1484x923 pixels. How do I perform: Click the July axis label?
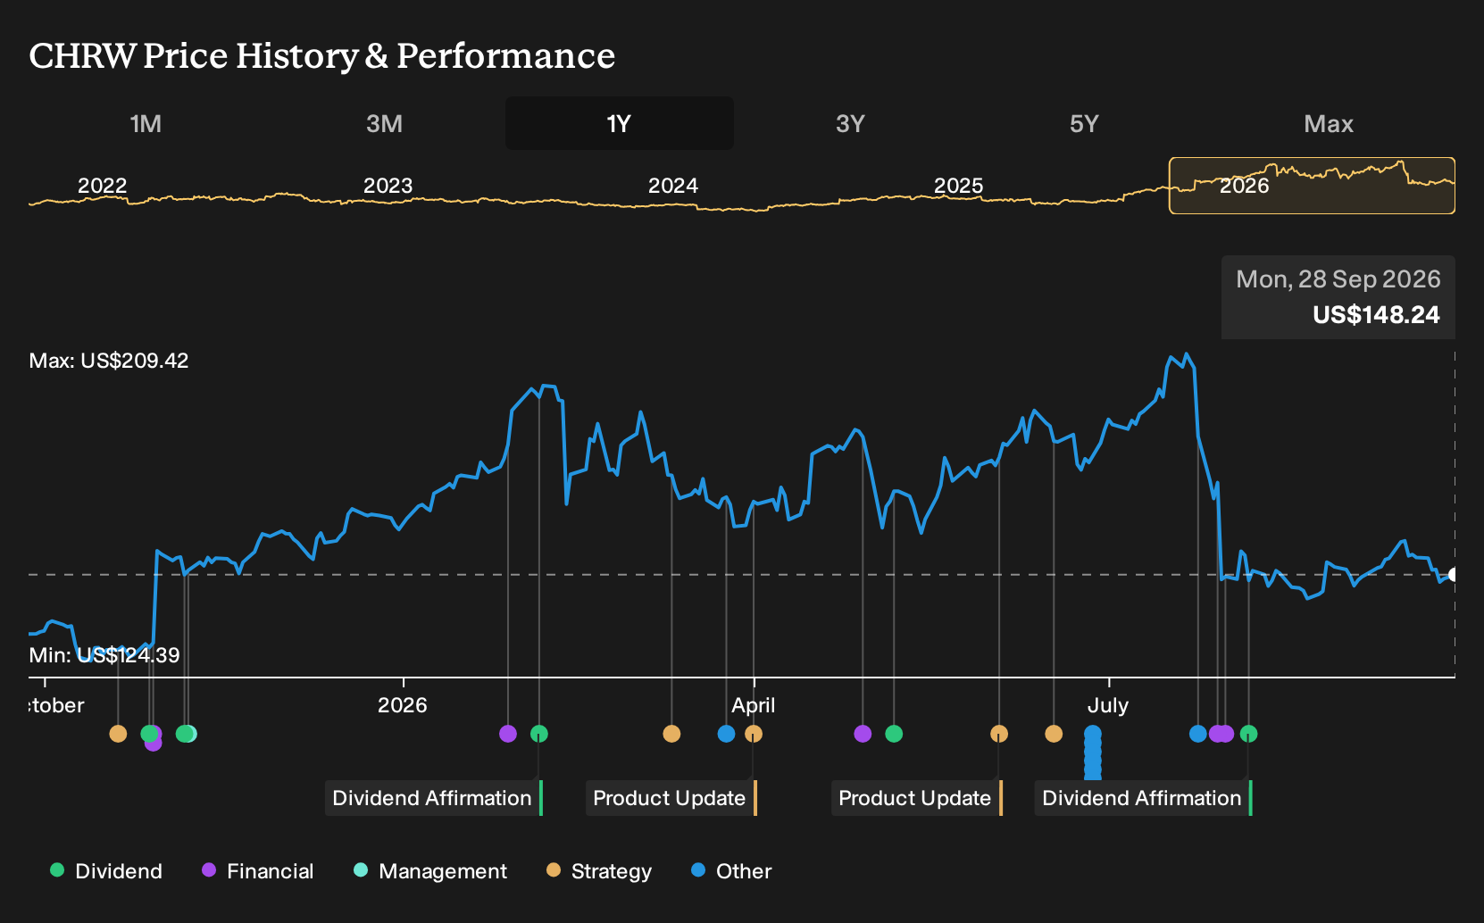click(x=1108, y=705)
